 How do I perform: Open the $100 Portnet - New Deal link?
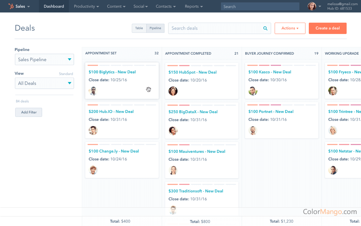click(271, 112)
